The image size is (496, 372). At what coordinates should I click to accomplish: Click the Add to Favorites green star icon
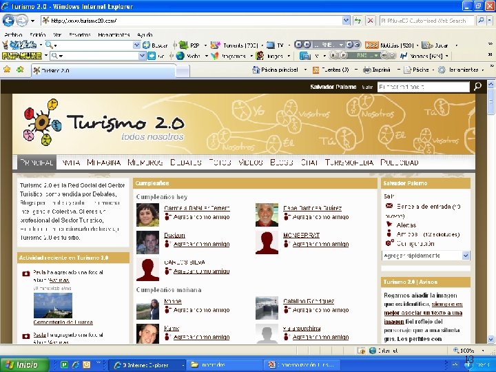point(20,70)
